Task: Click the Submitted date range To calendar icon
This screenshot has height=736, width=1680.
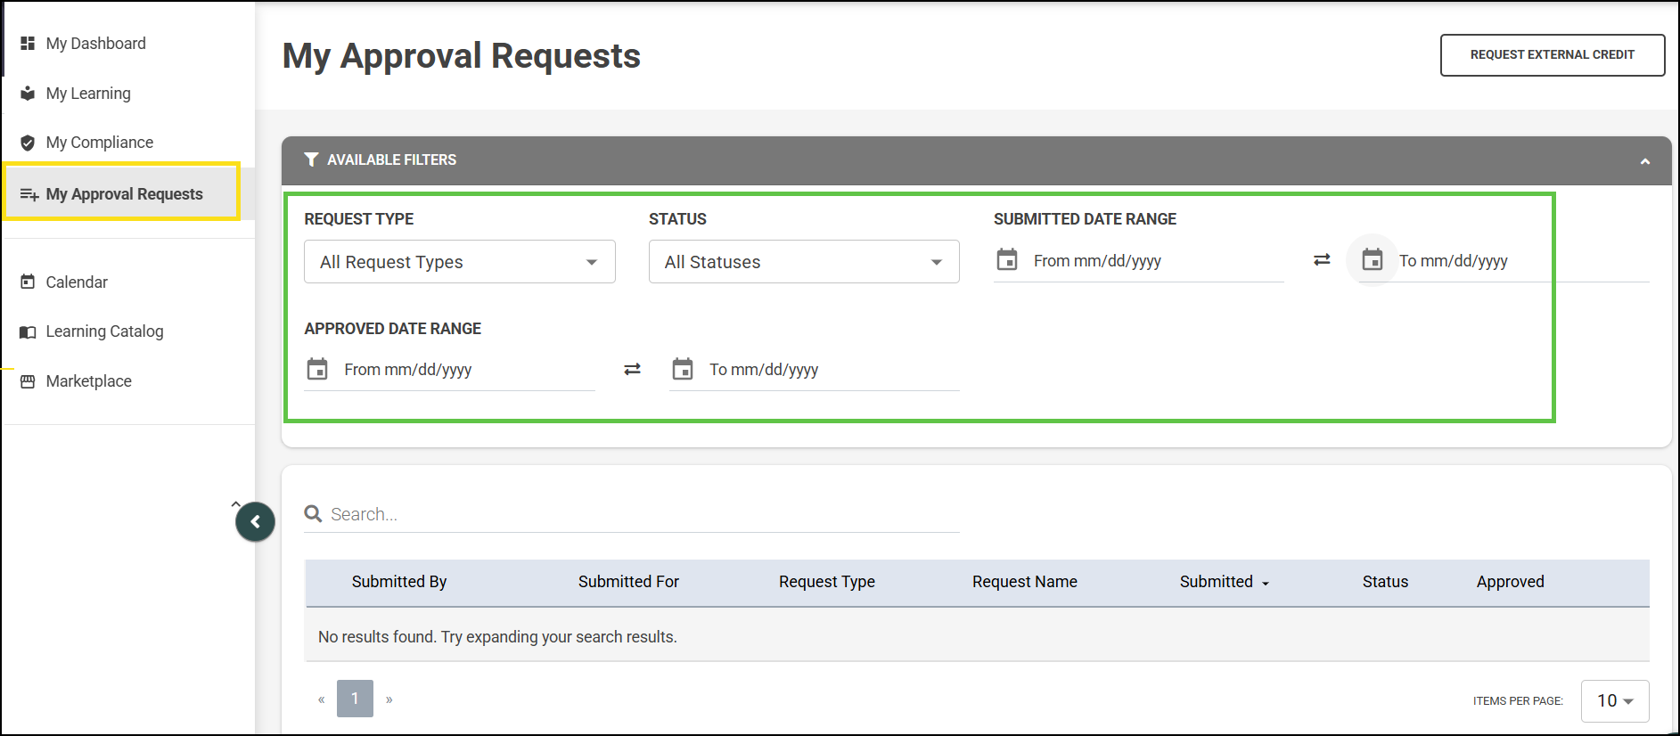Action: point(1373,260)
